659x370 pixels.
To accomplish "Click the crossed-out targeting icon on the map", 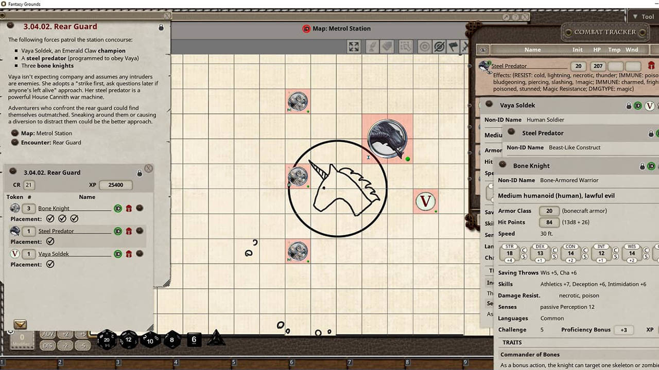I will pos(439,47).
